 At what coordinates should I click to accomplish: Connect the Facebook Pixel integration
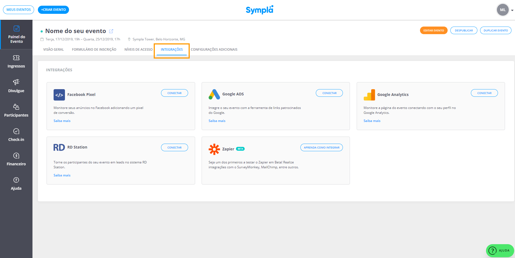tap(175, 93)
